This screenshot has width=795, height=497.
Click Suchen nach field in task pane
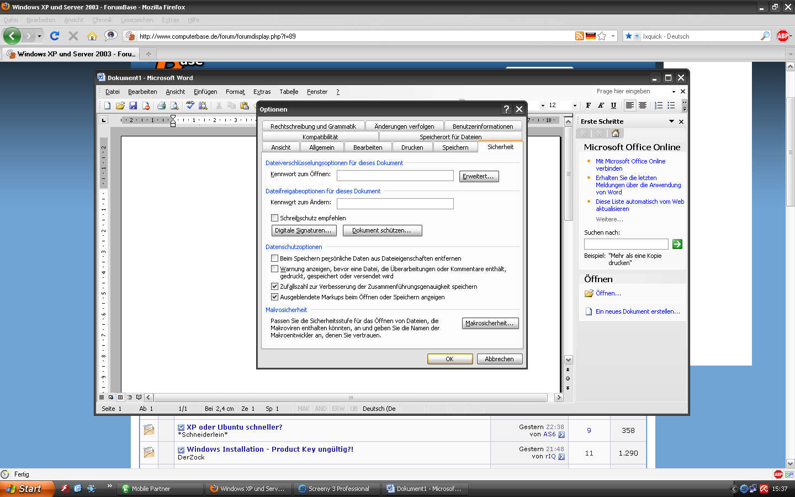click(x=626, y=244)
